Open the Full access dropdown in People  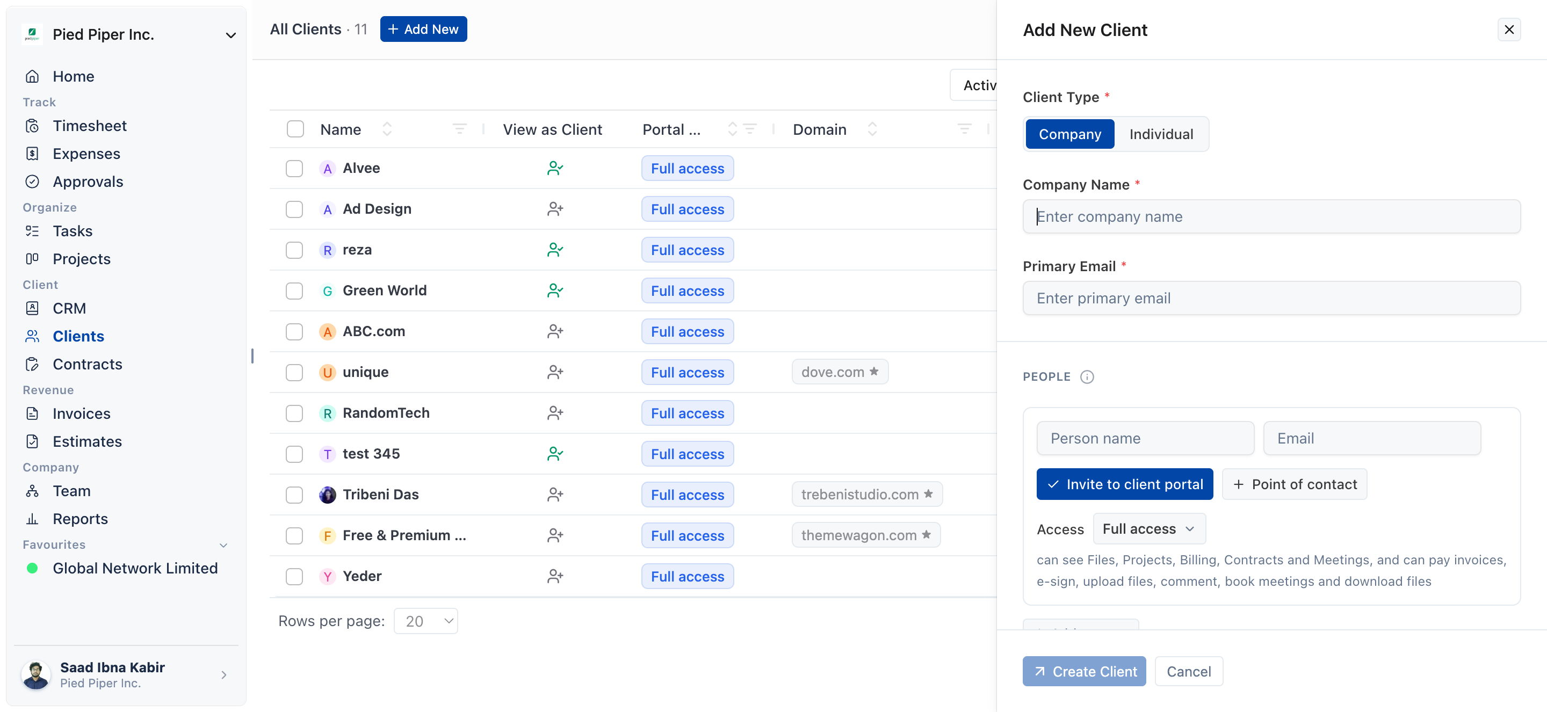point(1149,529)
